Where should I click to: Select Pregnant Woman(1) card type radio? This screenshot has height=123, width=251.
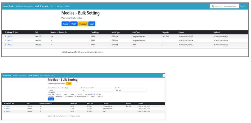point(75,96)
